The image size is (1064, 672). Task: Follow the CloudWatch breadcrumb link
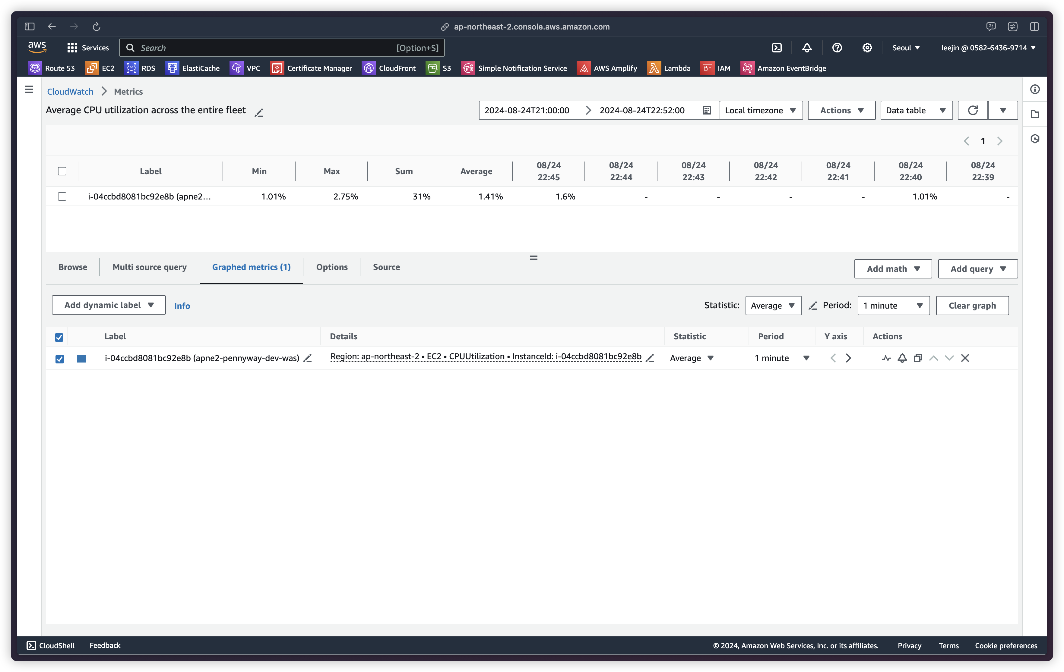[70, 91]
